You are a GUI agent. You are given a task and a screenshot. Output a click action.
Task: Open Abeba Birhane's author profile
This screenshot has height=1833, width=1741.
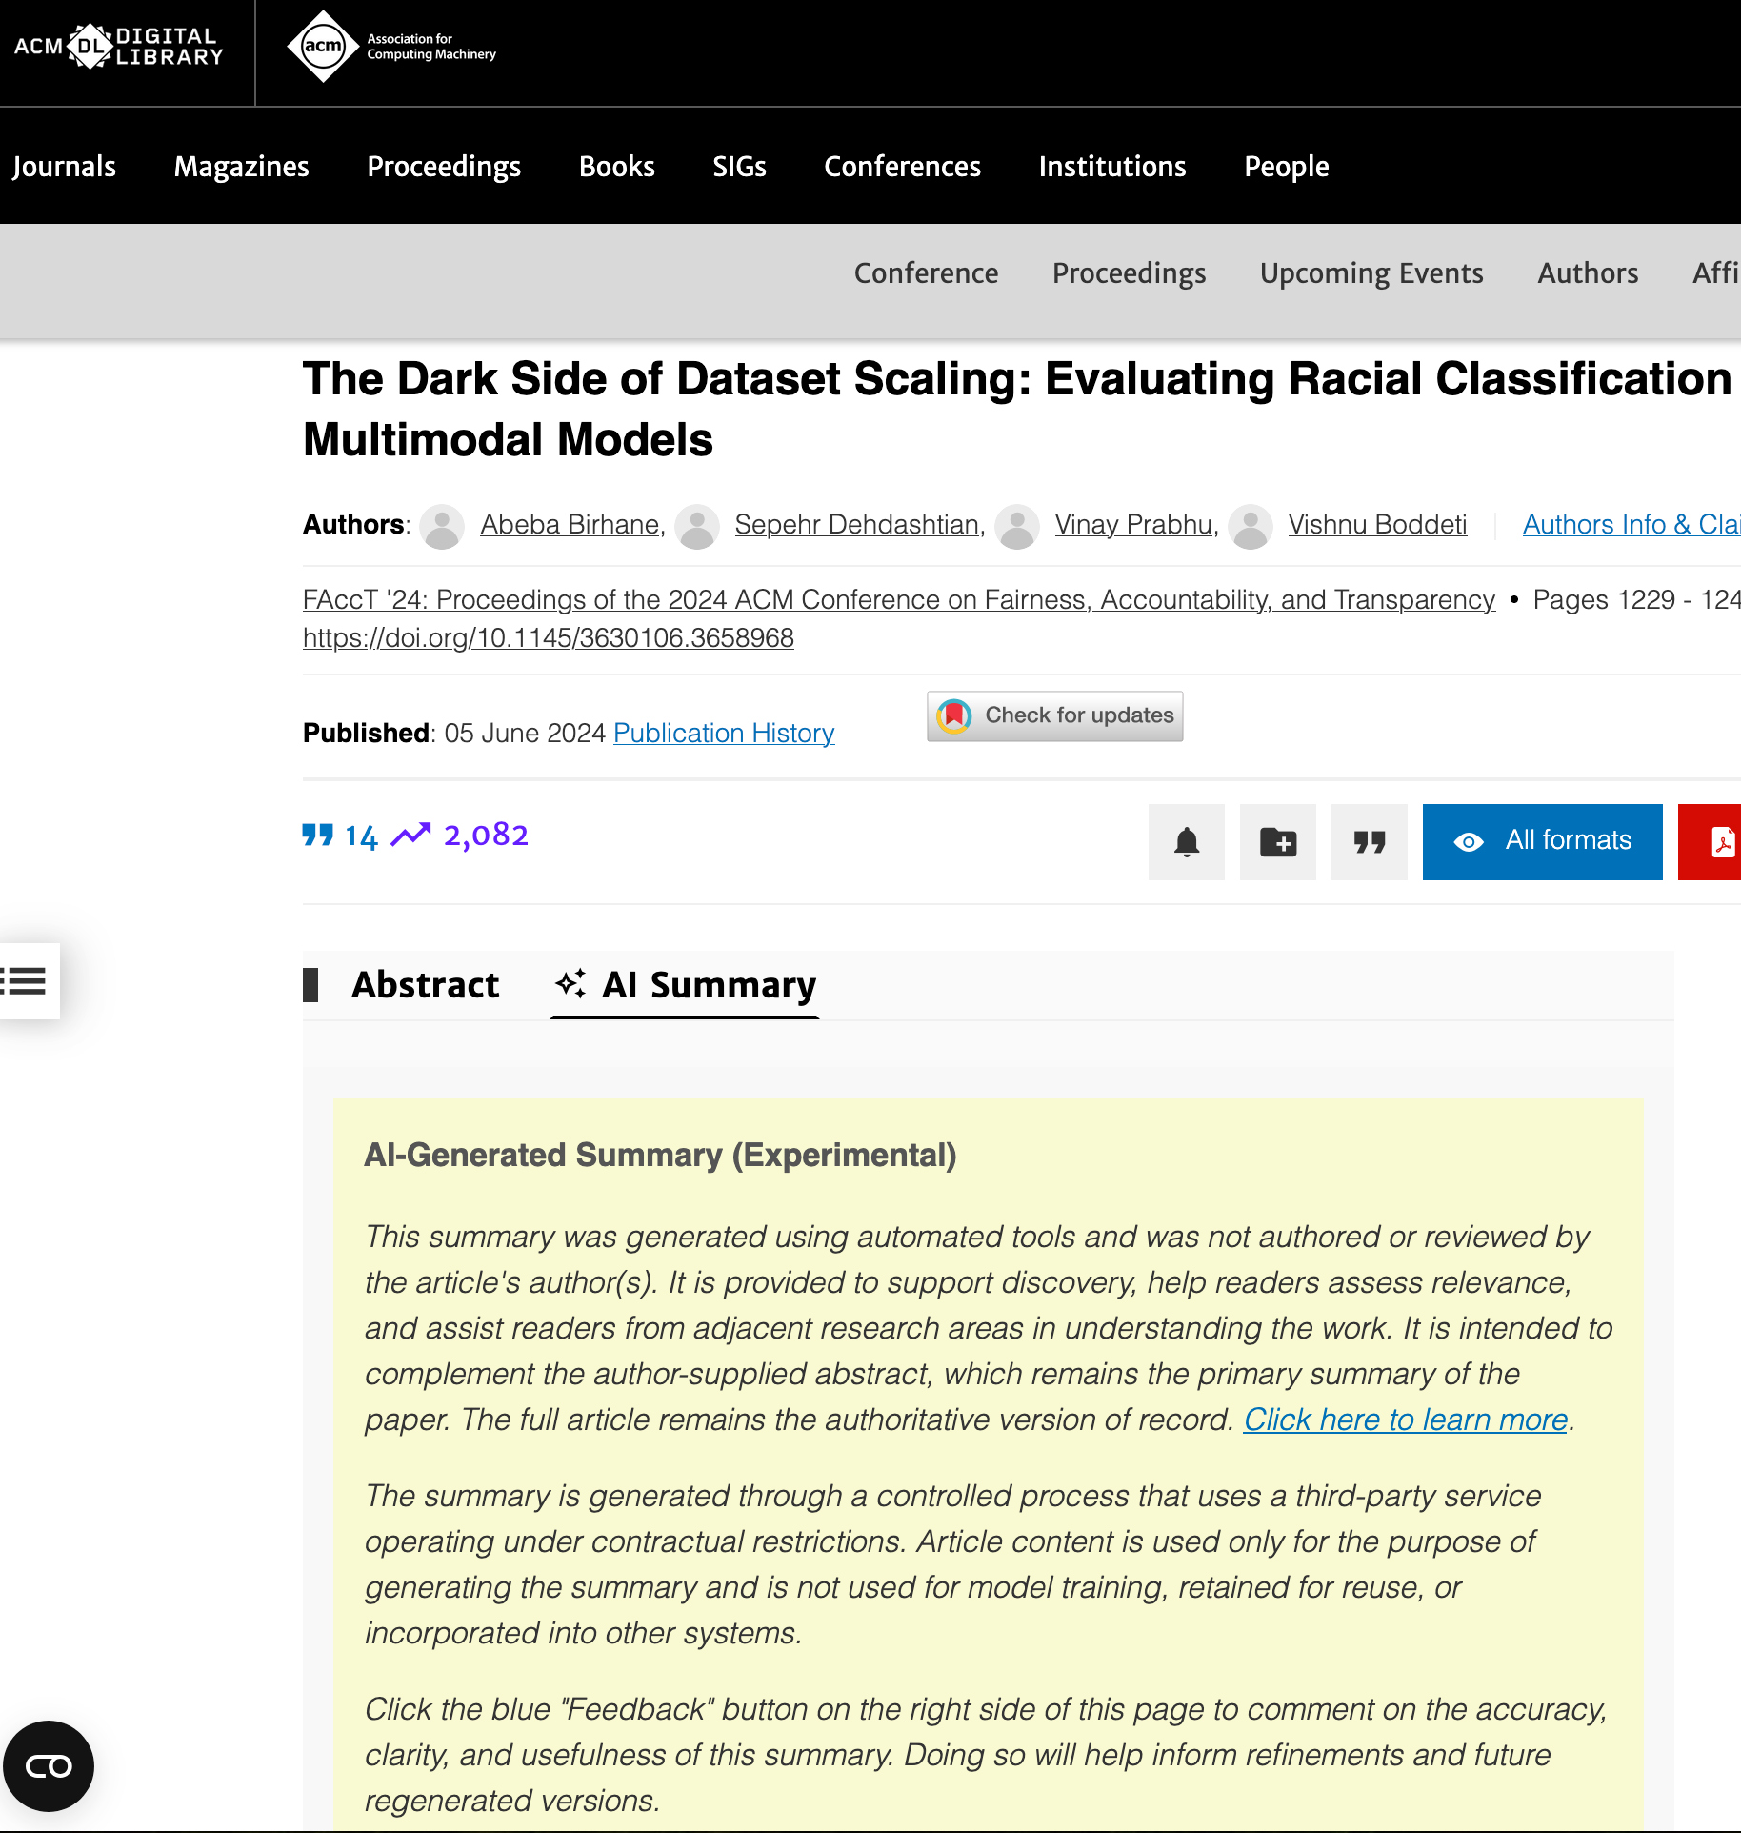click(x=570, y=525)
